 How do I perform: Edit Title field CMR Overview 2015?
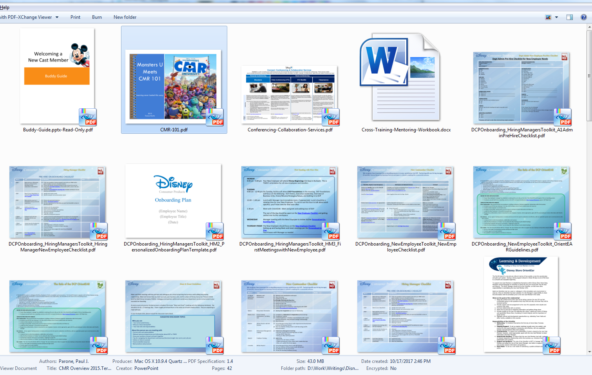coord(85,368)
